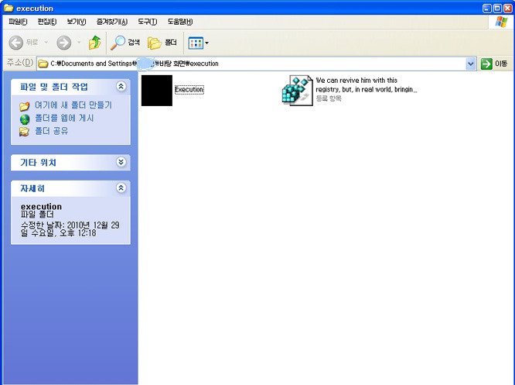Select the registry file cube icon
The height and width of the screenshot is (385, 515).
coord(297,91)
